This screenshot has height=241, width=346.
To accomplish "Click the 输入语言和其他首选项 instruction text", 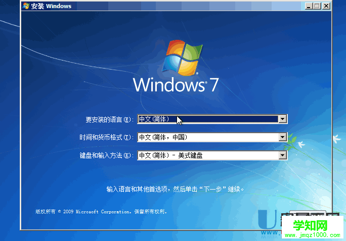I will click(175, 189).
